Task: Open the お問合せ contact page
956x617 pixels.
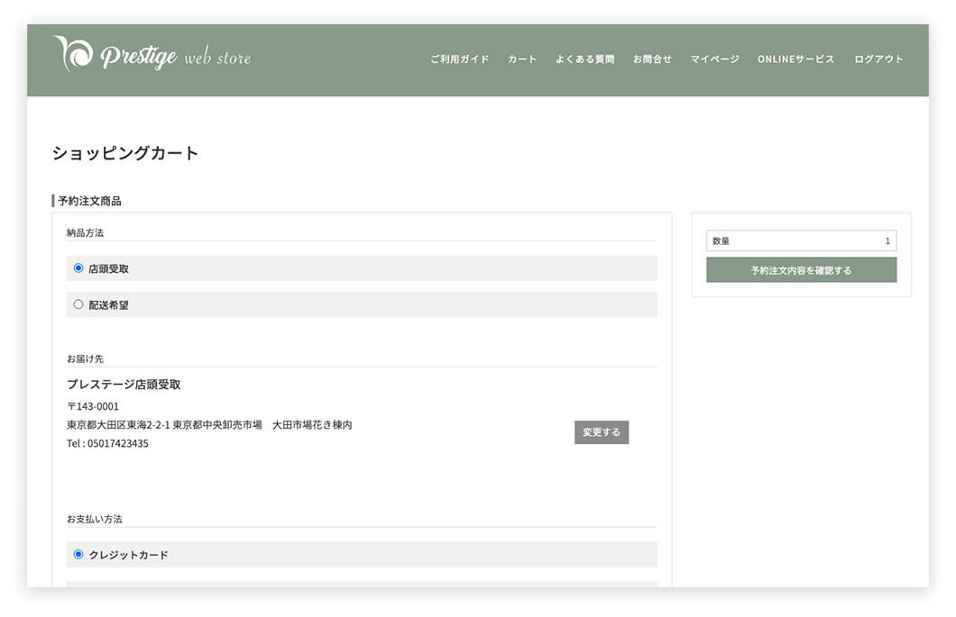Action: pyautogui.click(x=652, y=59)
